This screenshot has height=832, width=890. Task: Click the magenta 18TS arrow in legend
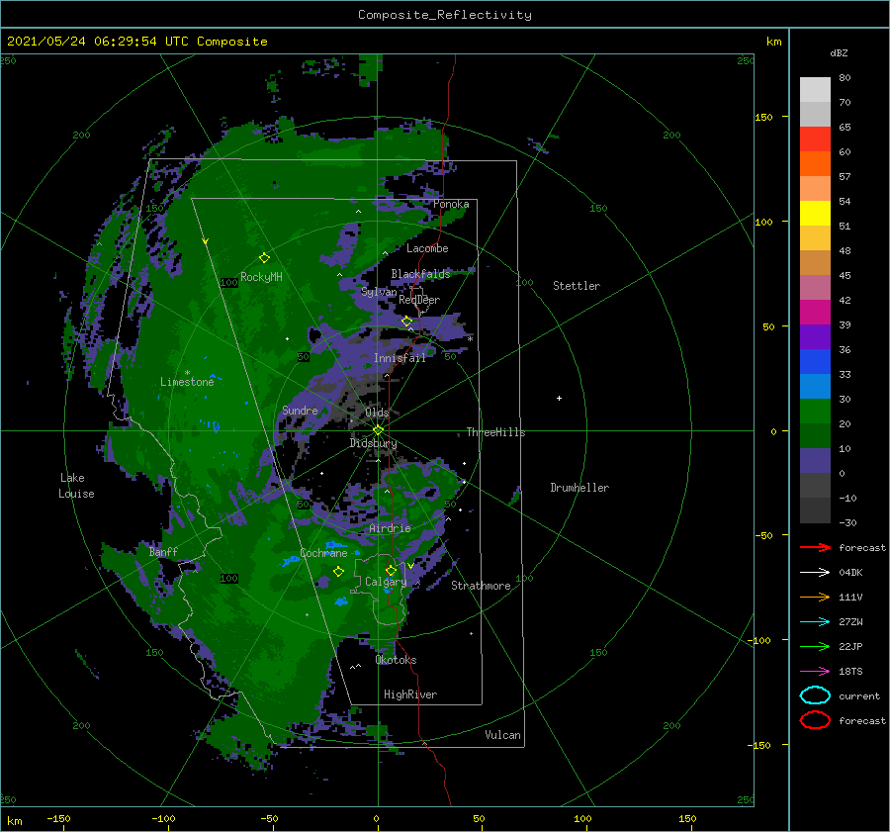[x=815, y=672]
